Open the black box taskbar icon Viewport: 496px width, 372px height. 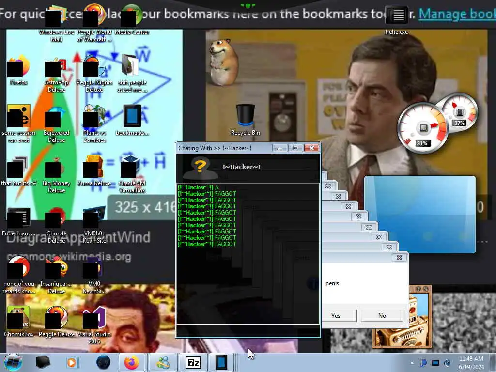[x=43, y=362]
